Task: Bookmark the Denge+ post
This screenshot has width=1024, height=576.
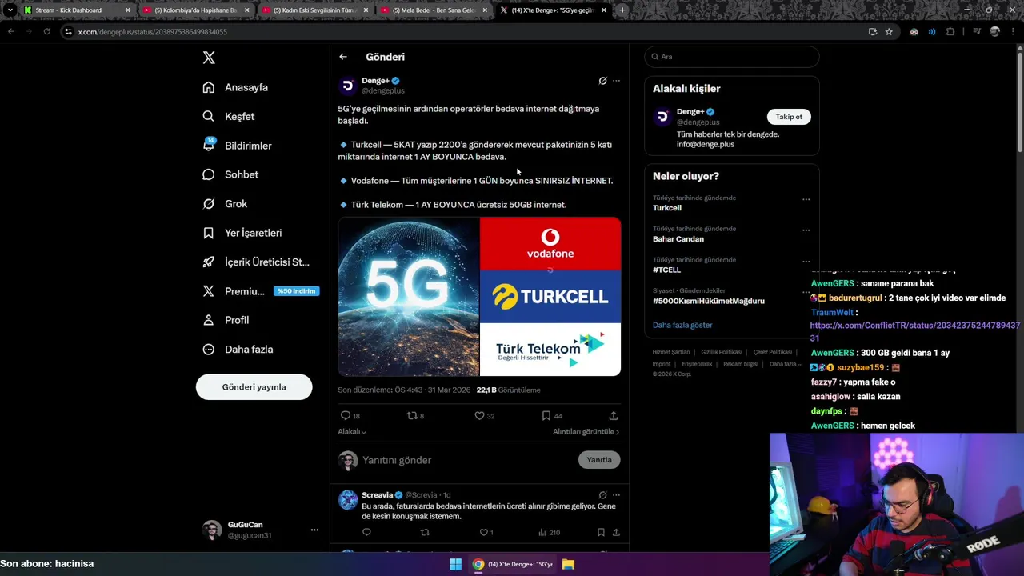Action: point(546,415)
